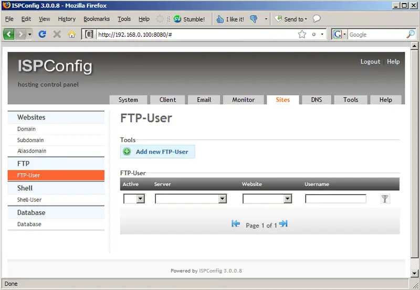This screenshot has height=290, width=420.
Task: Open dropdown arrow next to thumbs-down
Action: (266, 19)
